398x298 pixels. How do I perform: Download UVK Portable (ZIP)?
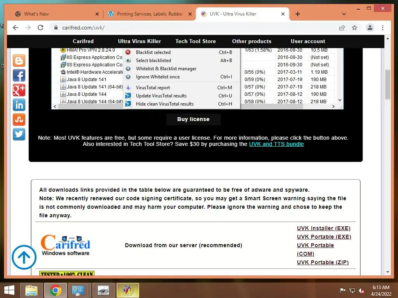pos(323,263)
